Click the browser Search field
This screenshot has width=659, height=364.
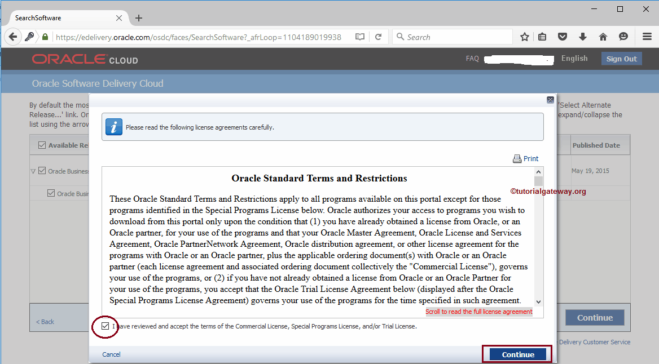pyautogui.click(x=452, y=37)
